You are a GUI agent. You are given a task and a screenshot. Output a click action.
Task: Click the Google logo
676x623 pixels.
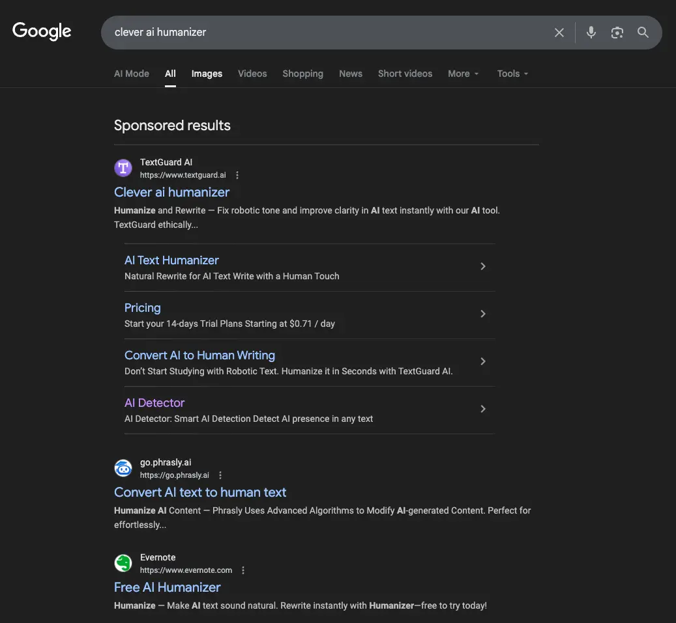pos(42,31)
